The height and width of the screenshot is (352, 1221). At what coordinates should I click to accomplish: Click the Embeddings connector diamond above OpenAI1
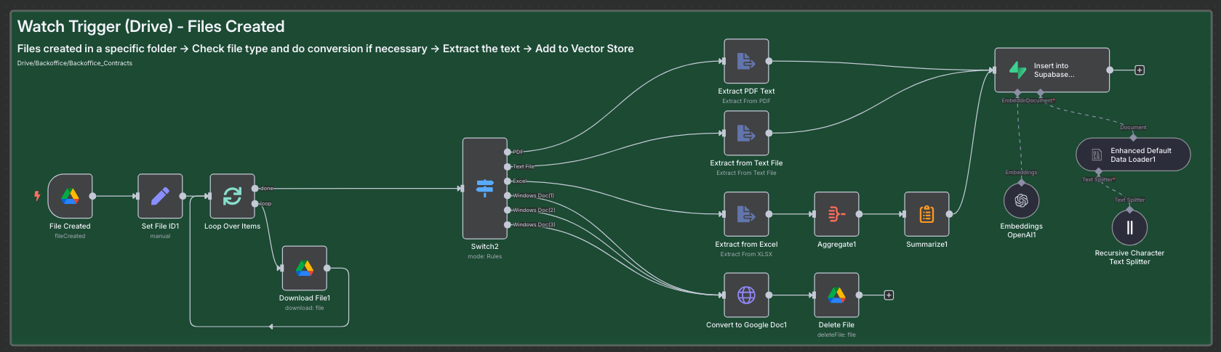coord(1021,181)
